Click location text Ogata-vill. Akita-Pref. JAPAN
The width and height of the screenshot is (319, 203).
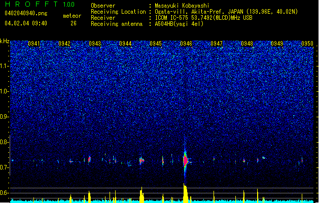coord(199,12)
